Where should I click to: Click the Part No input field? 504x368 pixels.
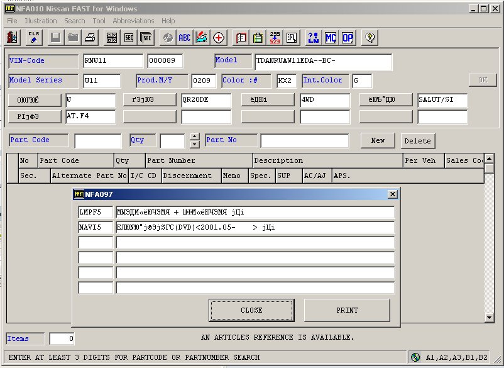304,140
